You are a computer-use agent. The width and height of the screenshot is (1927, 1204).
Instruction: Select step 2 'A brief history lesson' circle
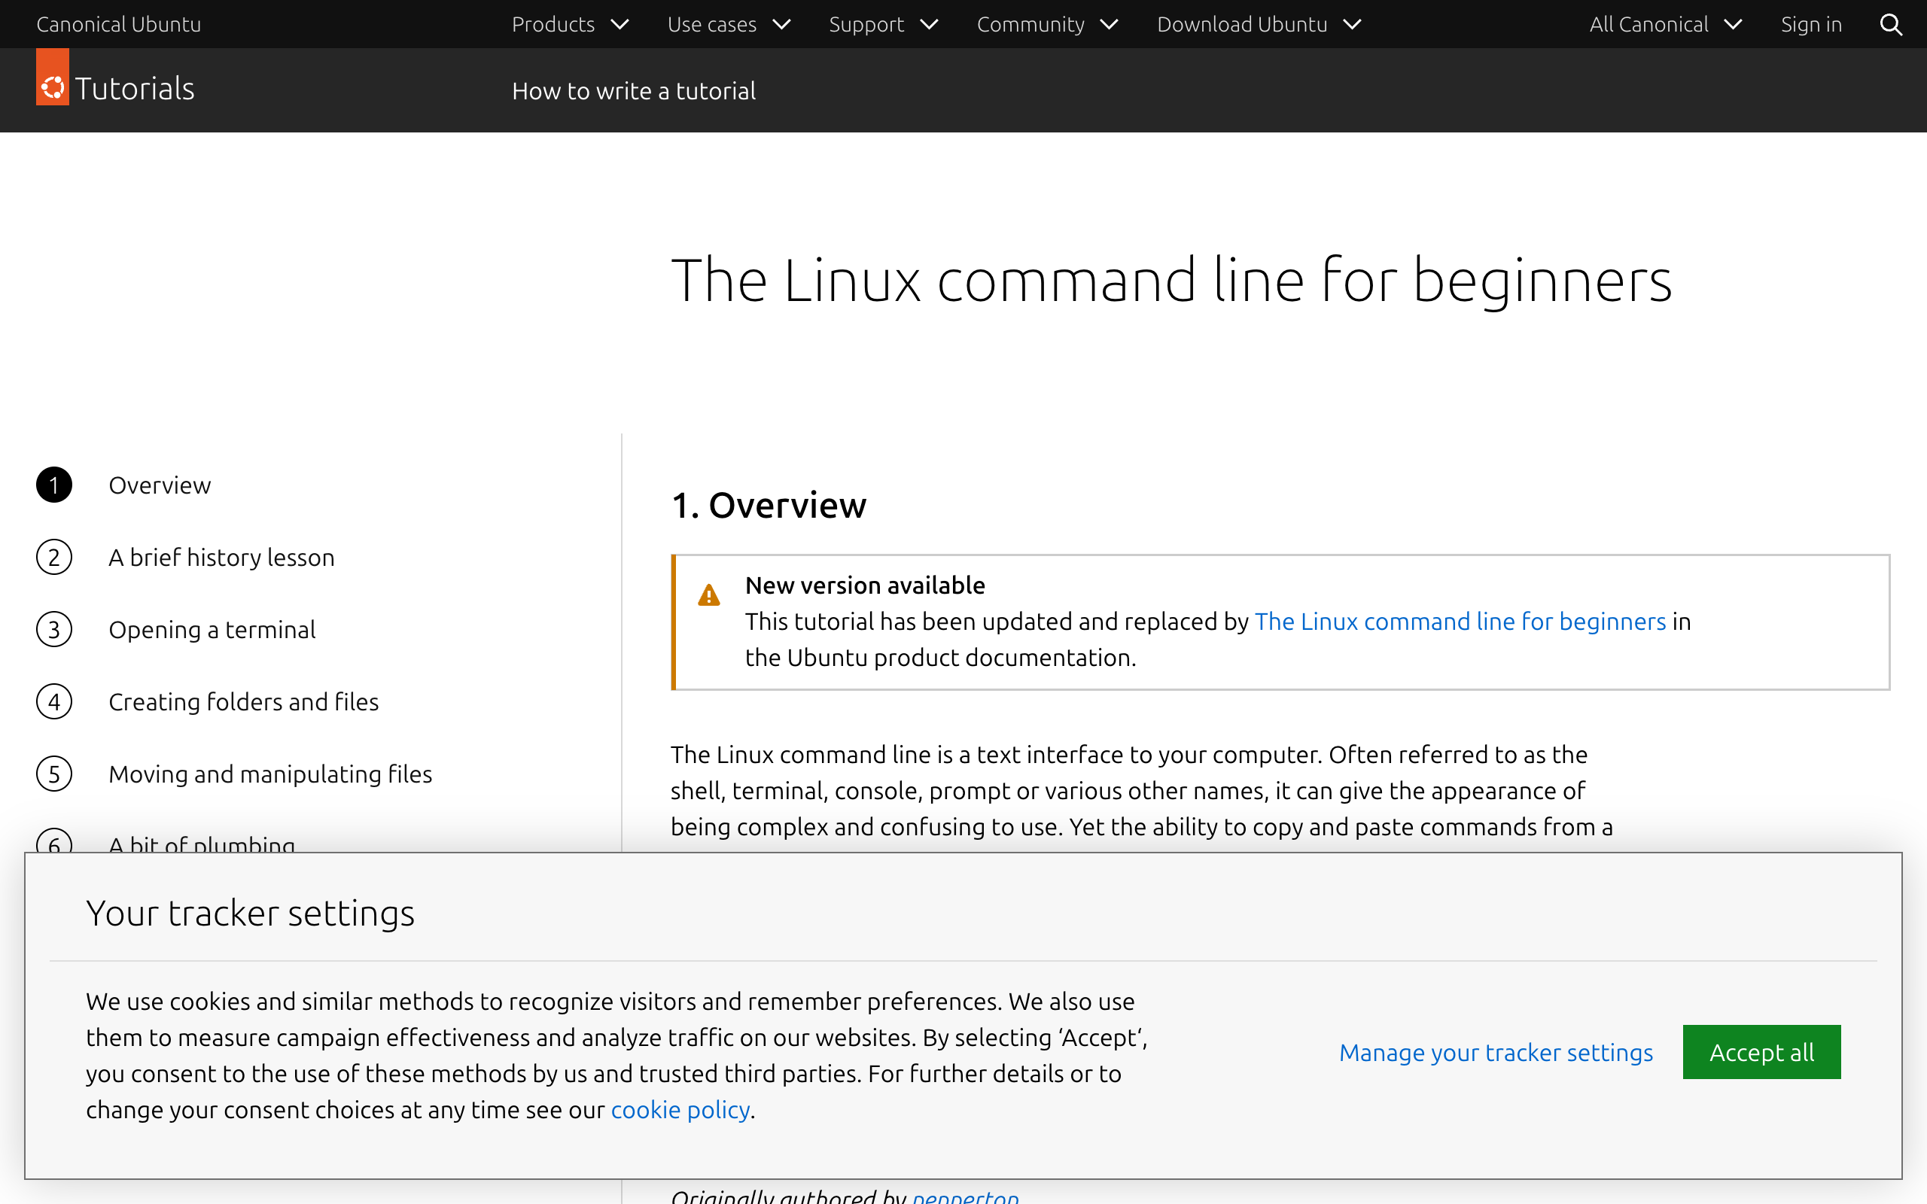[x=53, y=557]
